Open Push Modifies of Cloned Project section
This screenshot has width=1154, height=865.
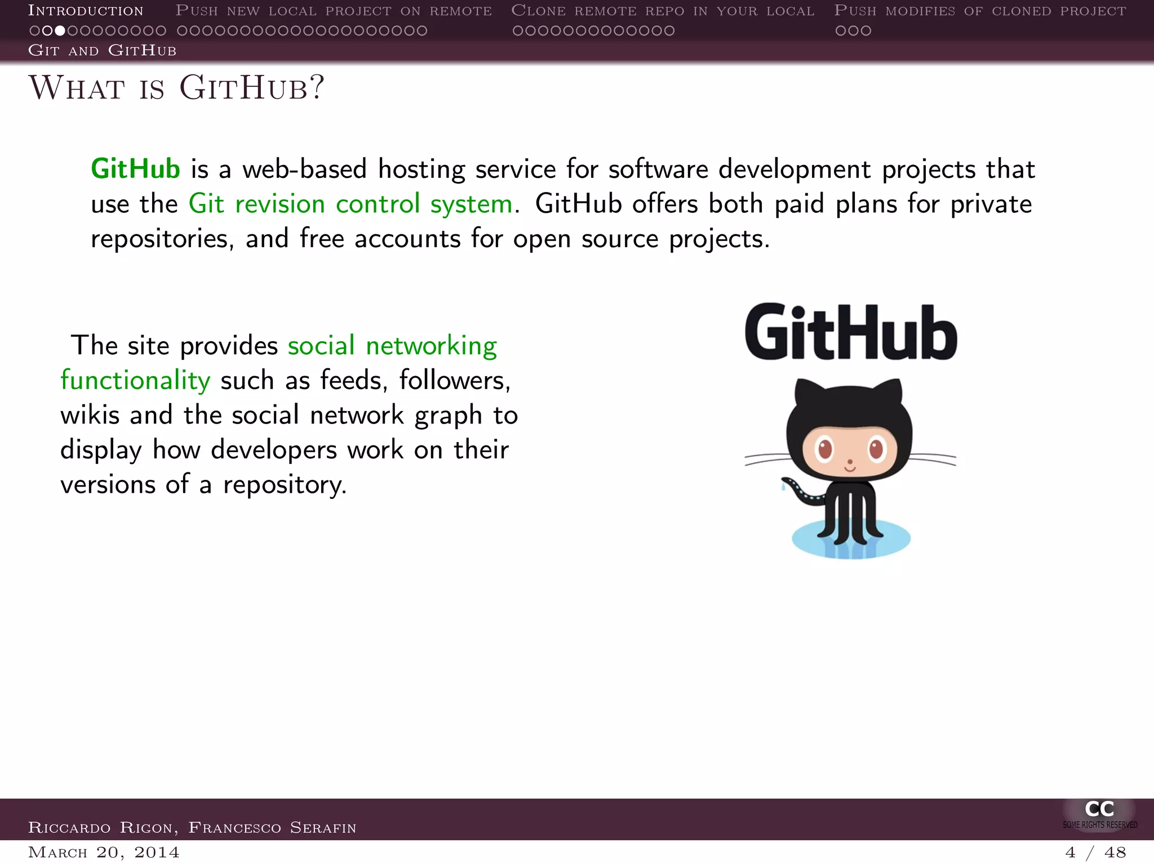pyautogui.click(x=980, y=11)
